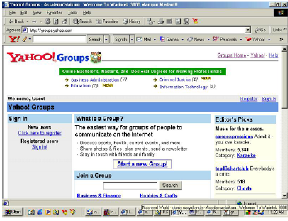Open the Help link at page top
The height and width of the screenshot is (221, 288).
[273, 55]
